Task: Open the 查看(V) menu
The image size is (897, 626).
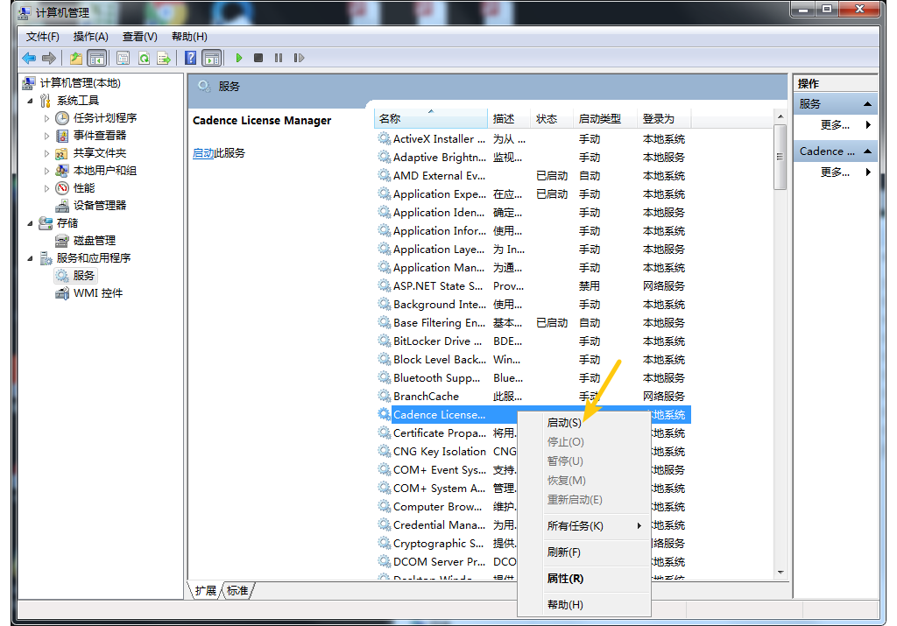Action: tap(139, 37)
